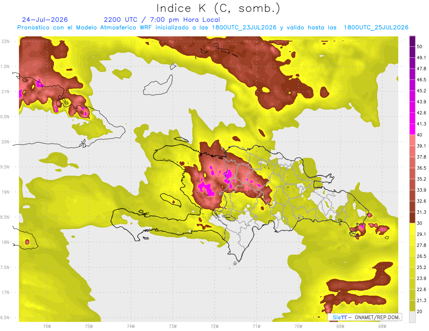Viewport: 429px width, 331px height.
Task: Click the colorbar value "40"
Action: [420, 135]
